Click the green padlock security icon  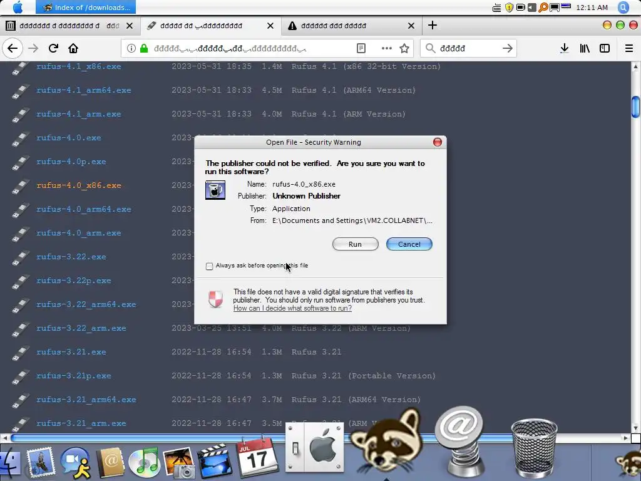[144, 48]
